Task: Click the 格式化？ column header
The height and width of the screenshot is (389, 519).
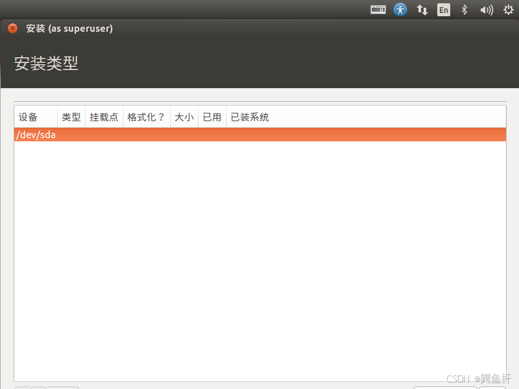Action: pyautogui.click(x=146, y=117)
